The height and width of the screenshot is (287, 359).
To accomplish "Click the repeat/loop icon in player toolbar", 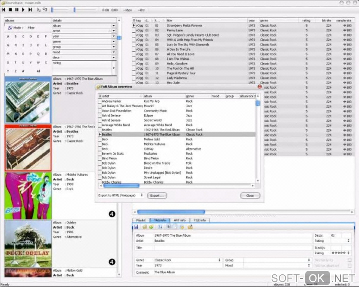I will tap(45, 9).
